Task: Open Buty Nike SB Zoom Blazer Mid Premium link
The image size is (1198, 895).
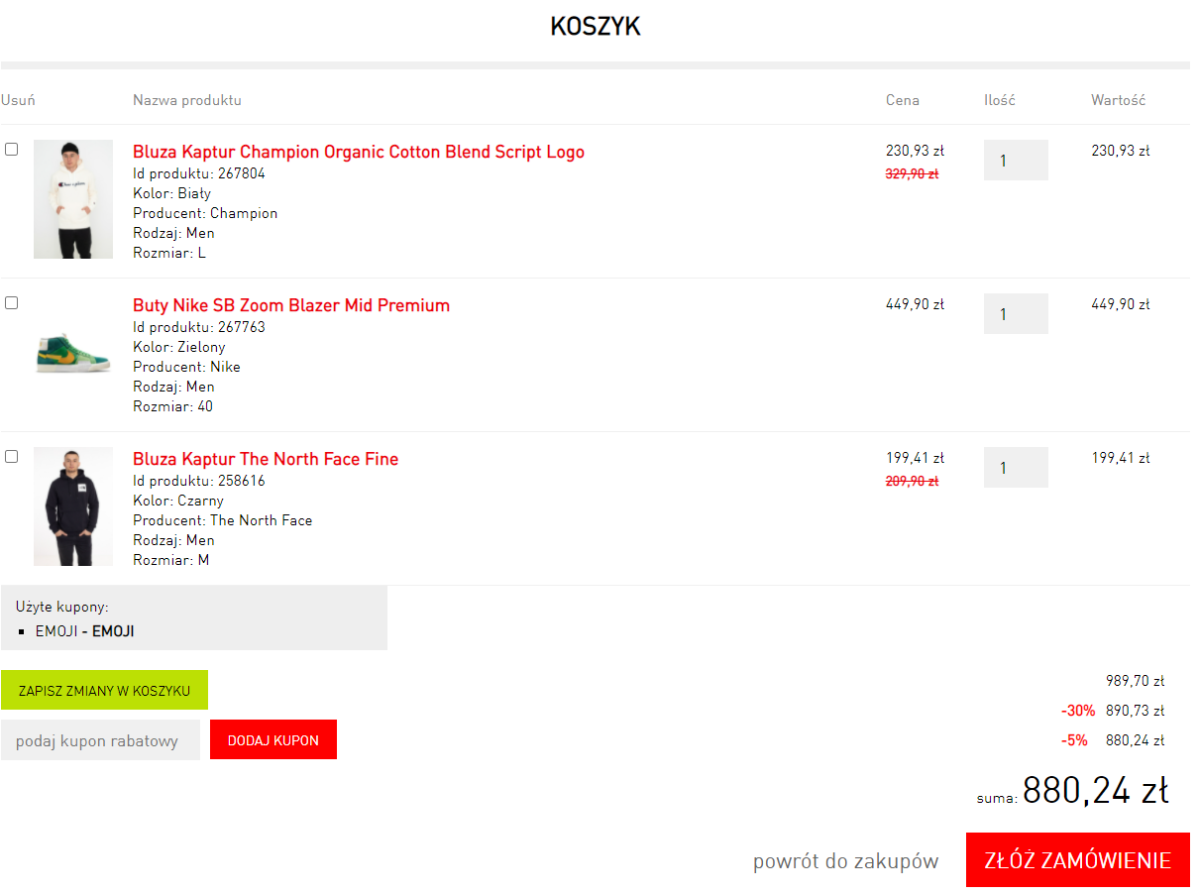Action: coord(291,305)
